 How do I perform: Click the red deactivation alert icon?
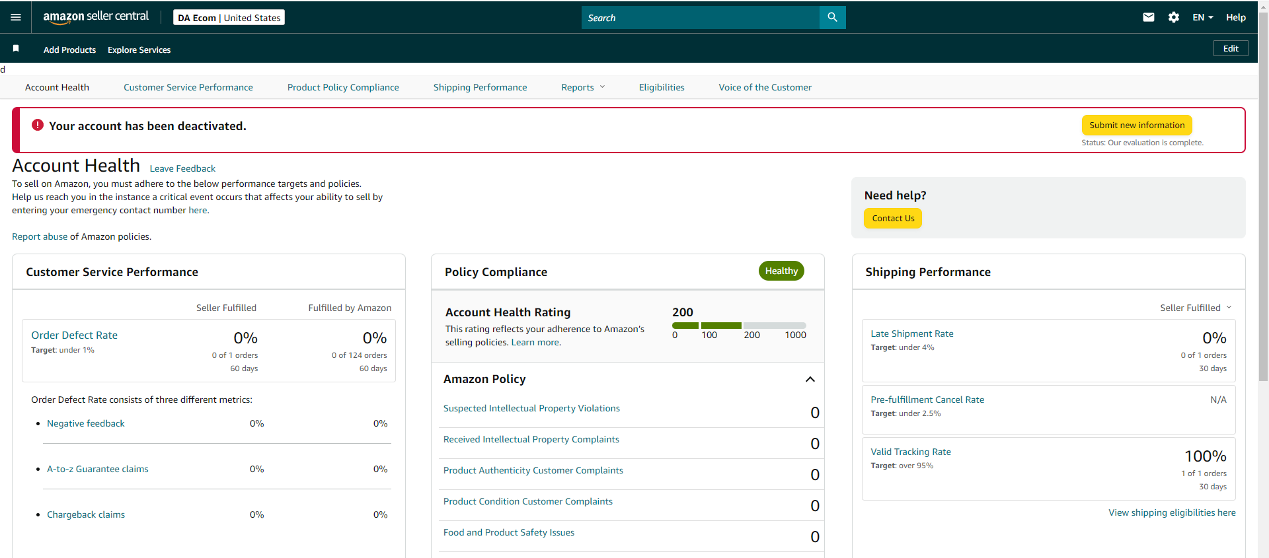38,125
